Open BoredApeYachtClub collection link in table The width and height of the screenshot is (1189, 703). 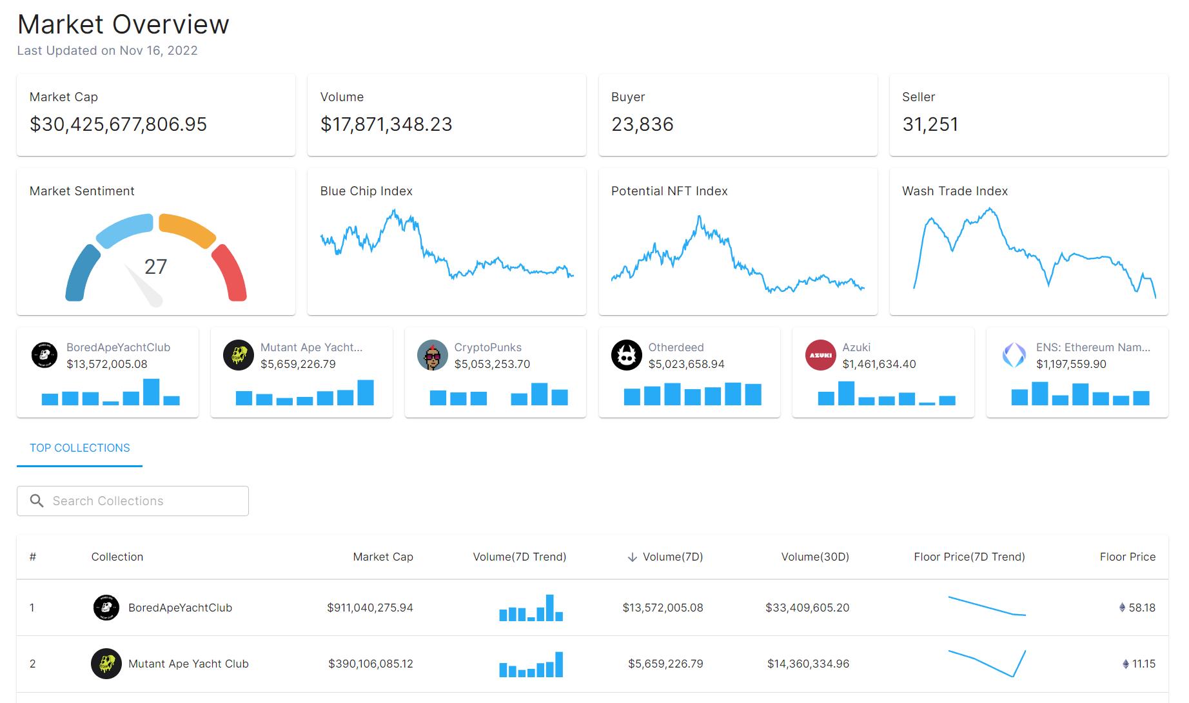[x=180, y=608]
